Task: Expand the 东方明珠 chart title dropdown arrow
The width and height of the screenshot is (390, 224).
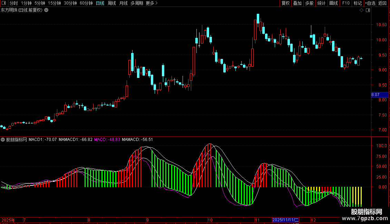Action: tap(46, 10)
